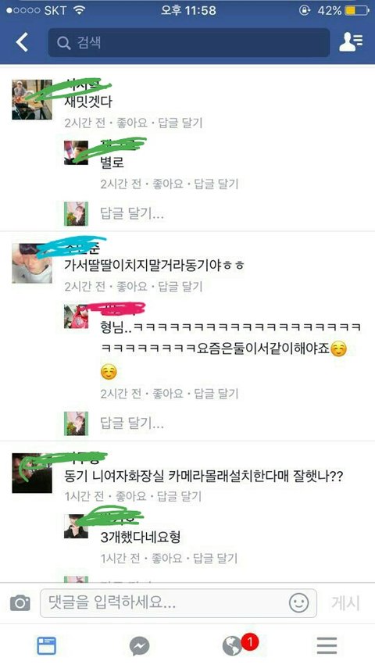Like the 재밋겟다 comment
This screenshot has height=668, width=375.
(132, 123)
